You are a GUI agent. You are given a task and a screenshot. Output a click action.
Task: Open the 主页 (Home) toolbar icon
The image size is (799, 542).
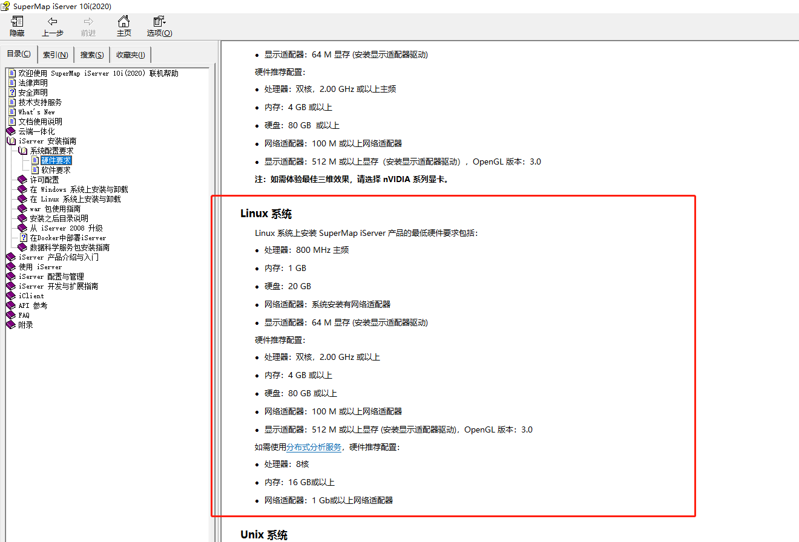pyautogui.click(x=124, y=26)
